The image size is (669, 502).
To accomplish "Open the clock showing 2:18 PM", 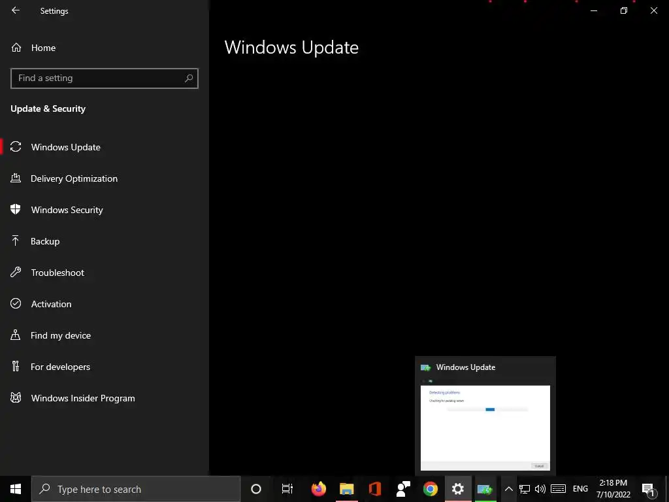I will (x=613, y=489).
